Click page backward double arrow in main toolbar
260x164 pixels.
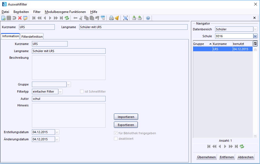[x=39, y=18]
